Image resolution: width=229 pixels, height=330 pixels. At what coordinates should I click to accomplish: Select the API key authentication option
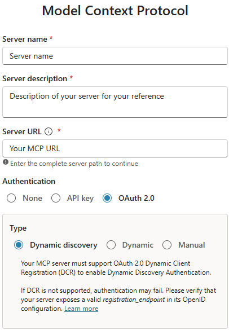coord(56,198)
